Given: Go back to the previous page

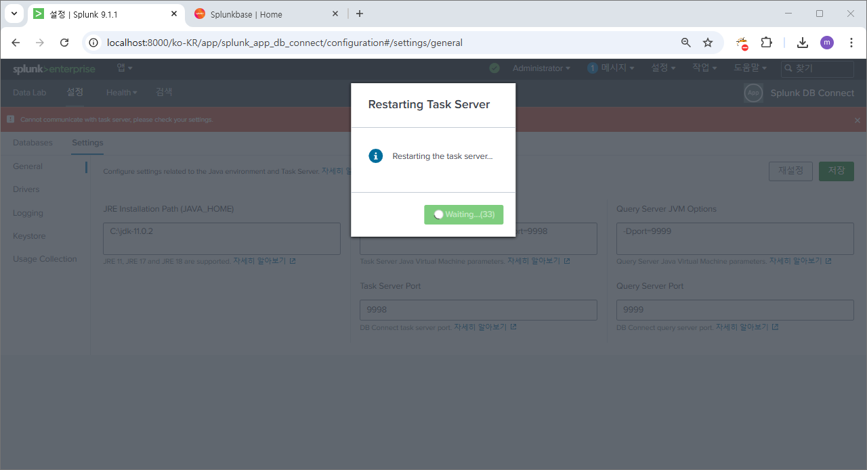Looking at the screenshot, I should pos(16,43).
